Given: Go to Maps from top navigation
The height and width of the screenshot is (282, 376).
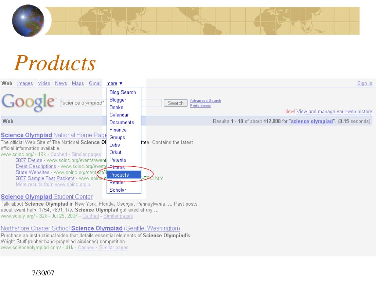Looking at the screenshot, I should pos(78,83).
